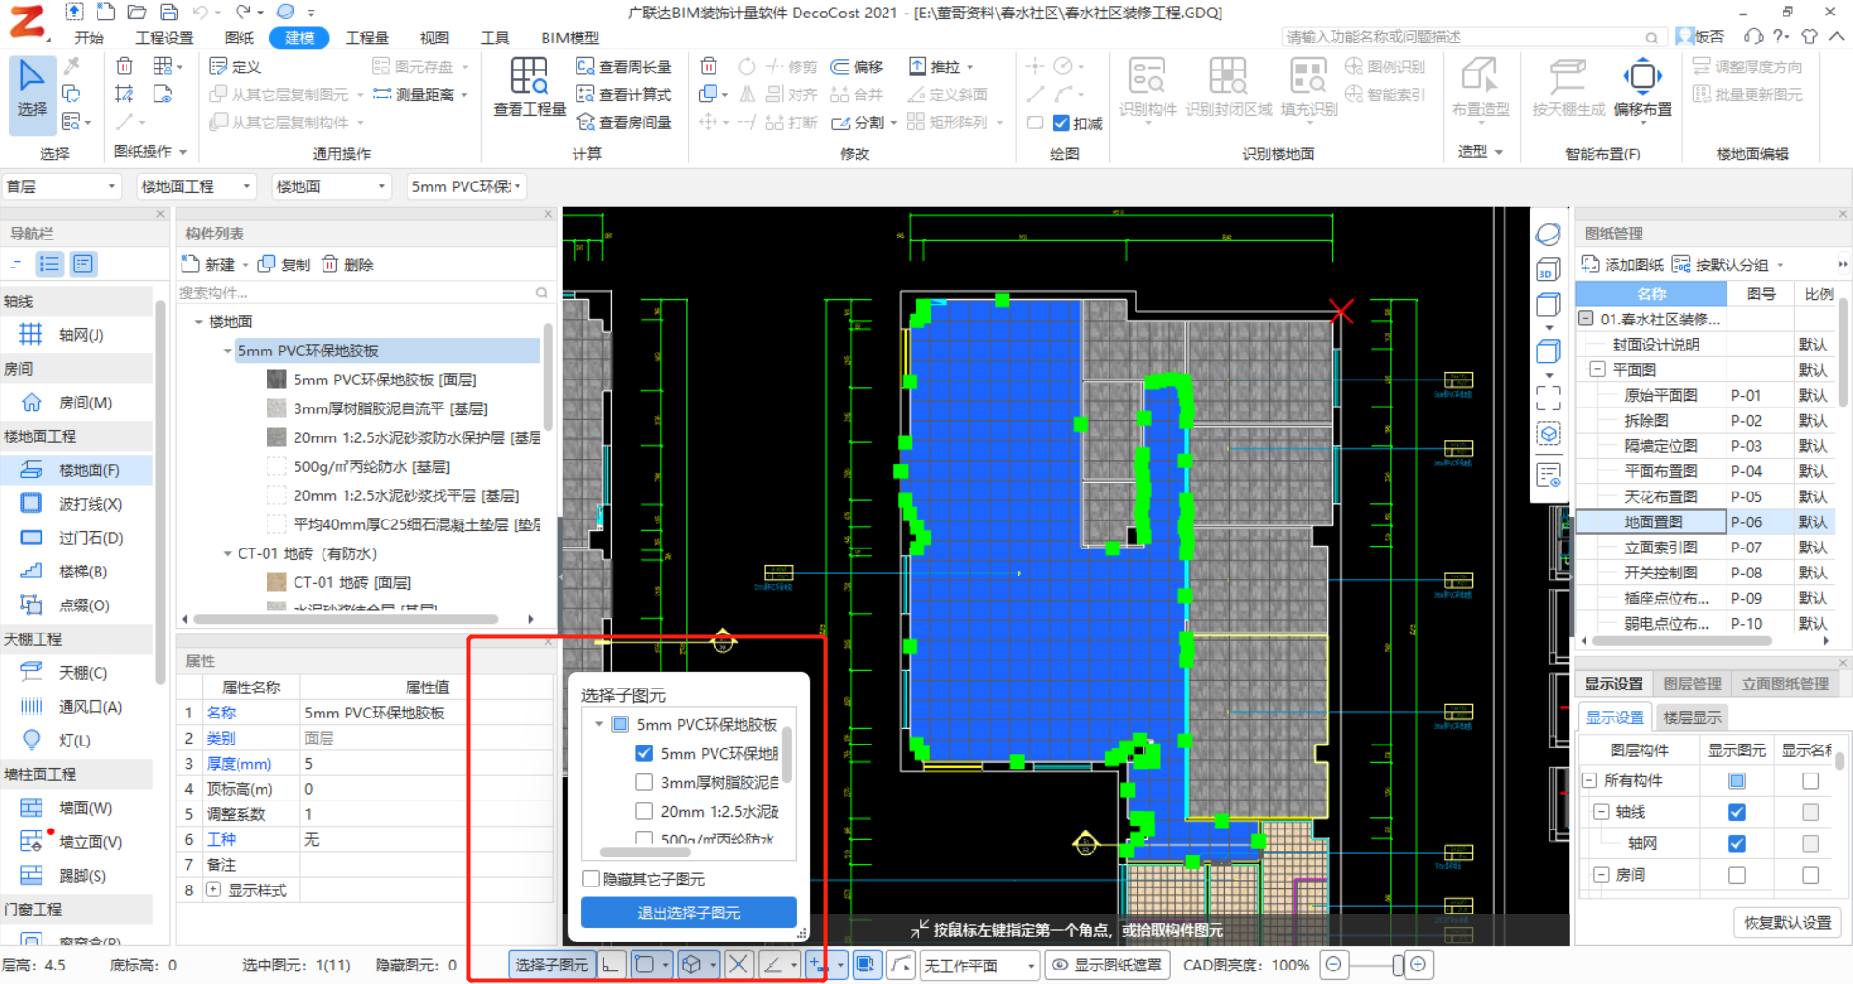This screenshot has height=984, width=1853.
Task: Switch to the 图层管理 tab
Action: [1692, 684]
